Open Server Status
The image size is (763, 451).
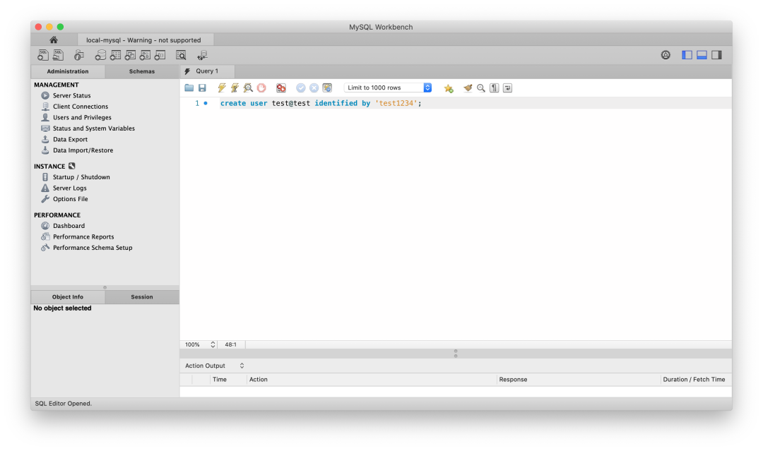pos(71,96)
